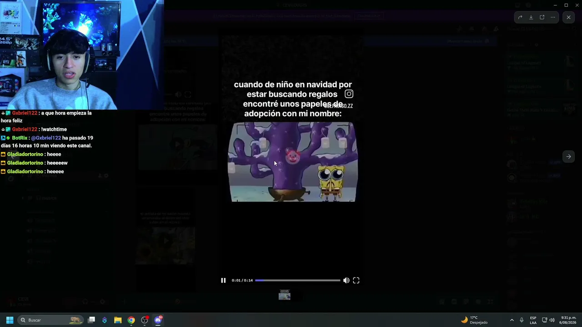Click the 0:01 / 0:14 time display
This screenshot has height=327, width=582.
tap(242, 281)
